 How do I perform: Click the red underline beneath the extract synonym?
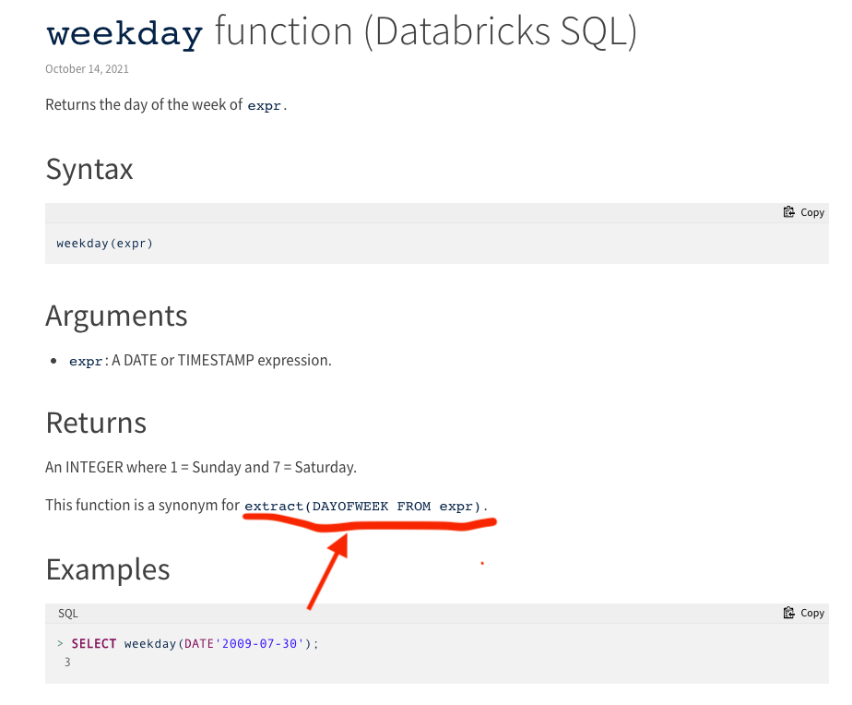[369, 523]
